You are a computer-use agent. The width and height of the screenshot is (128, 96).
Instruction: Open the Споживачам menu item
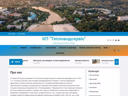pyautogui.click(x=35, y=48)
